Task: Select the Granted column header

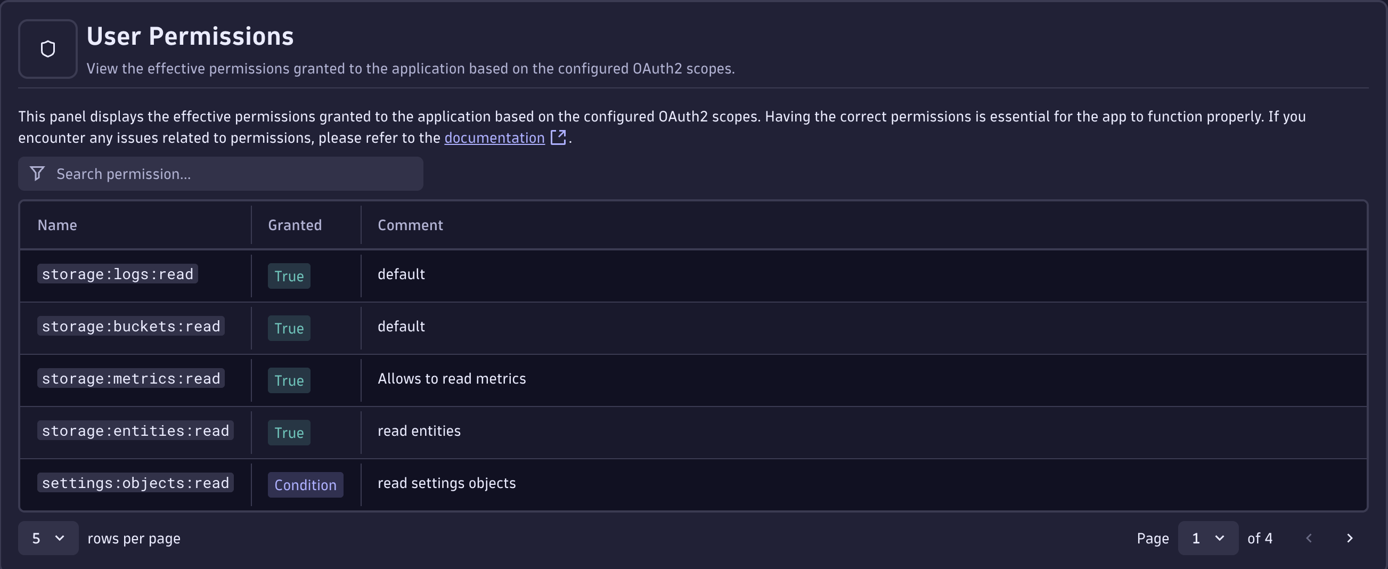Action: (x=294, y=225)
